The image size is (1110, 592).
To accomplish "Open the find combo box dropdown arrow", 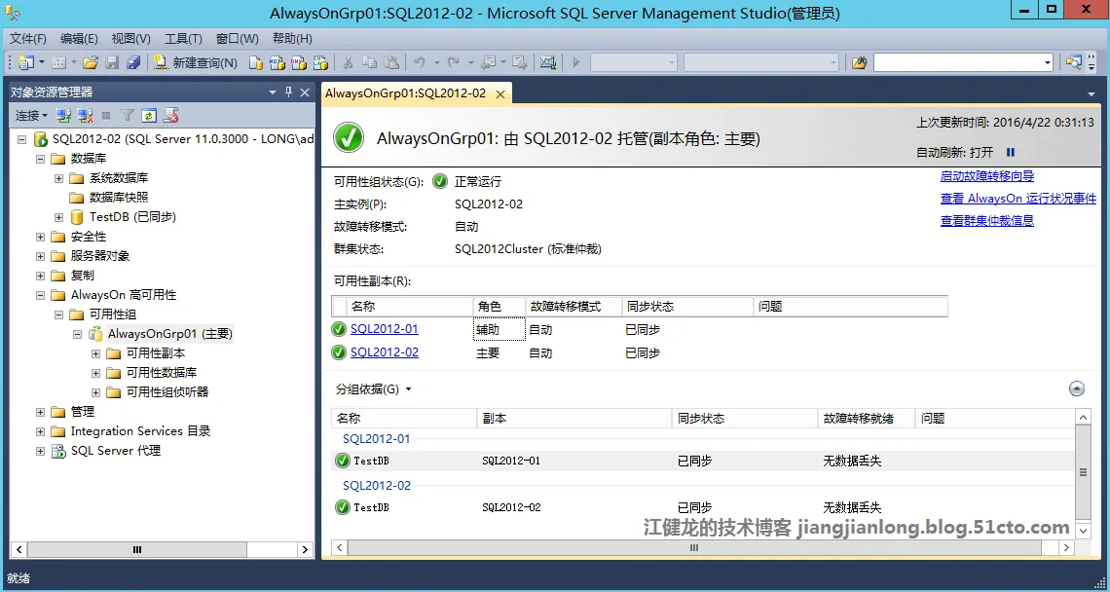I will [x=1048, y=62].
